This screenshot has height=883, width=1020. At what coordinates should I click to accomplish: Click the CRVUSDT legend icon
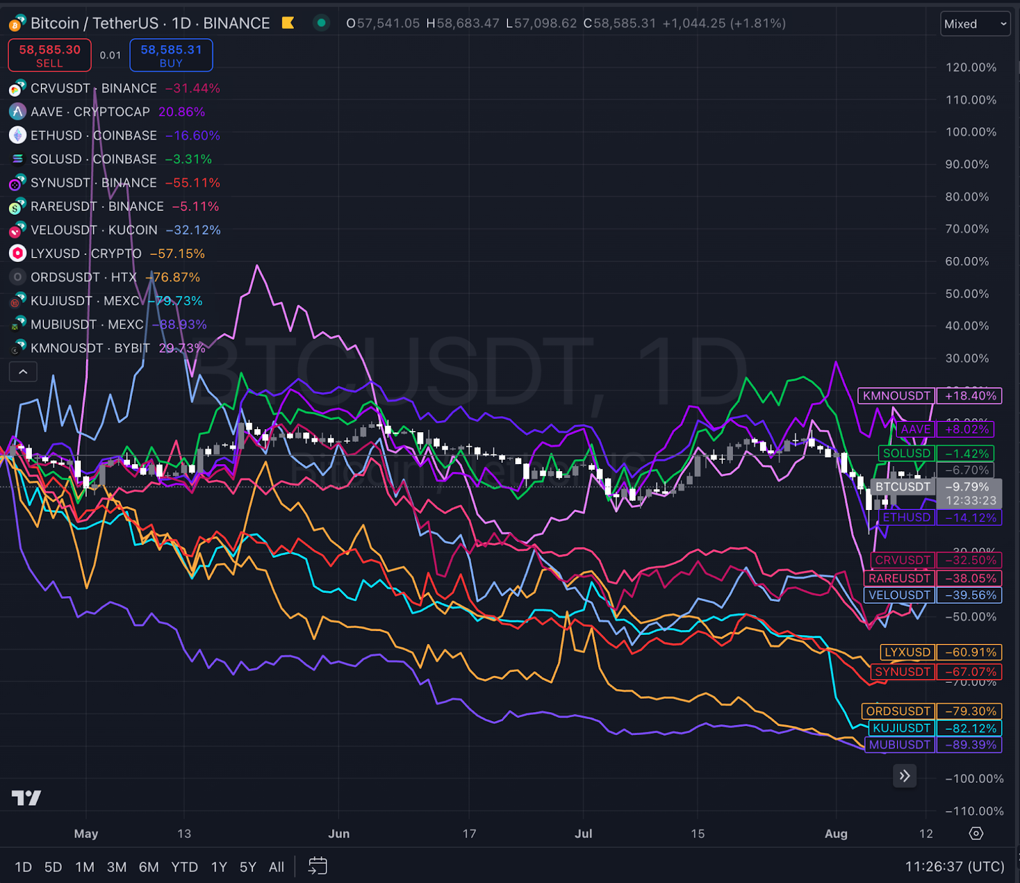(17, 89)
